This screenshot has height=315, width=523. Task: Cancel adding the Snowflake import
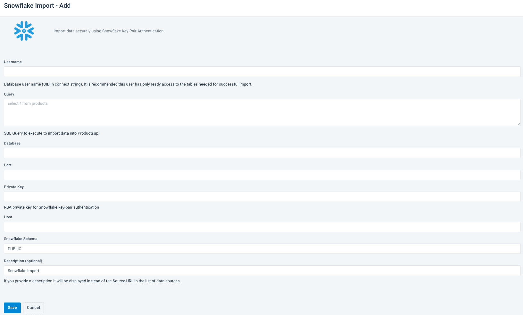point(33,308)
